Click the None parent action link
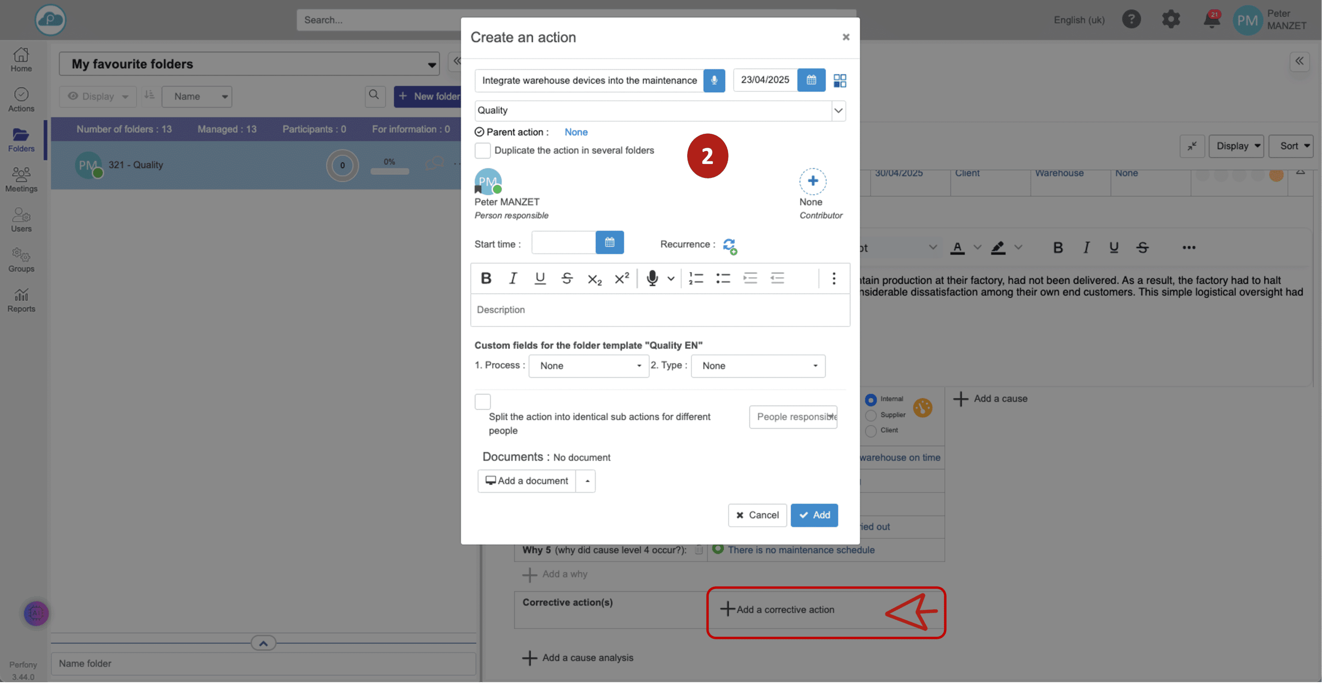1322x683 pixels. coord(576,132)
